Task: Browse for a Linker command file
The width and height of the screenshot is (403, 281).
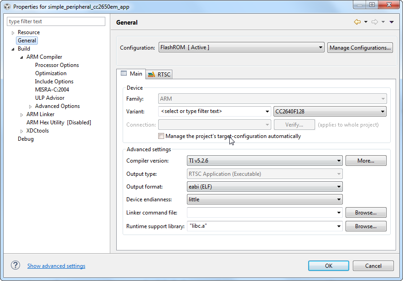Action: pos(366,212)
